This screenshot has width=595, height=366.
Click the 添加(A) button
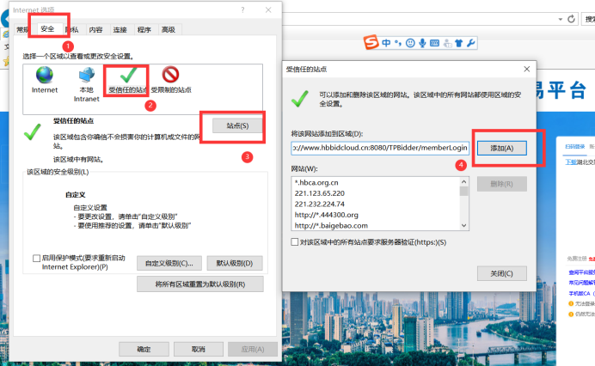tap(501, 148)
